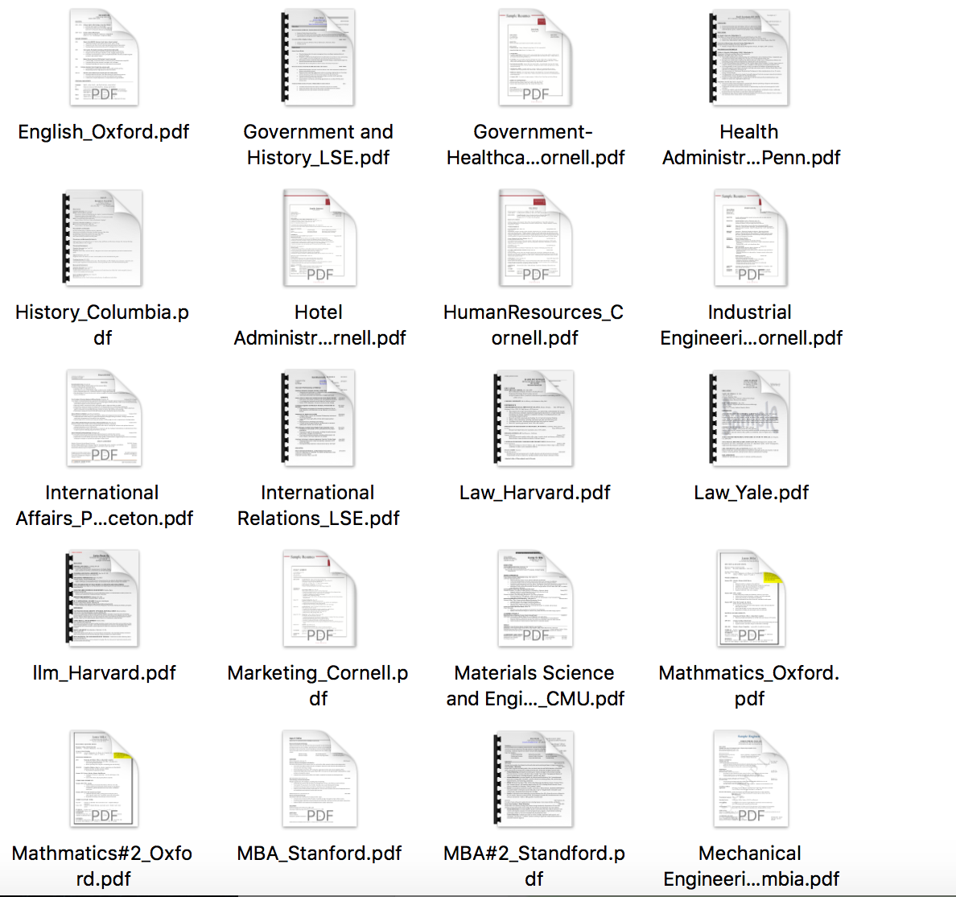Click the label "Materials Science and Engi..._CMU.pdf"
Screen dimensions: 956x897
coord(534,685)
